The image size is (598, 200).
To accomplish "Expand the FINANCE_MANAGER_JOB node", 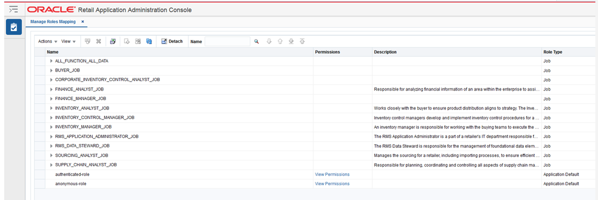I will point(51,98).
